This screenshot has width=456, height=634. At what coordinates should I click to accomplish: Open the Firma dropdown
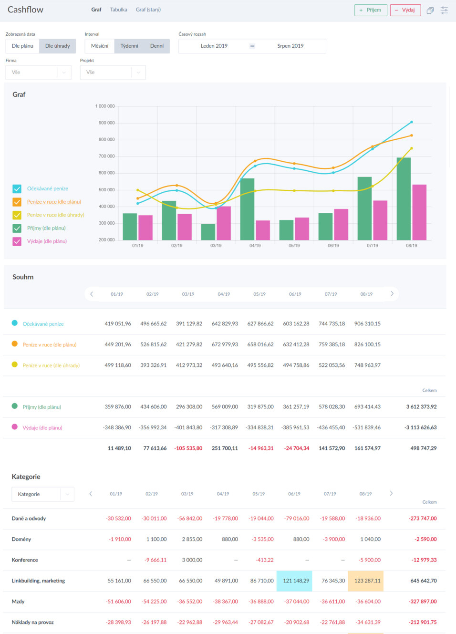pos(38,73)
